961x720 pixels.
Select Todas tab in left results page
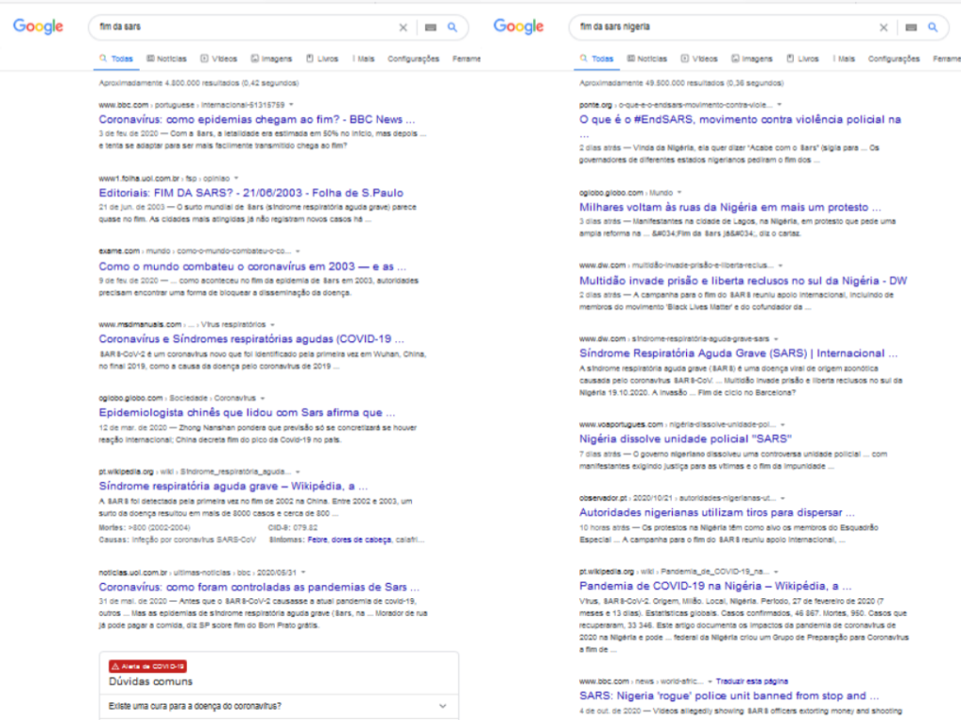(x=116, y=59)
